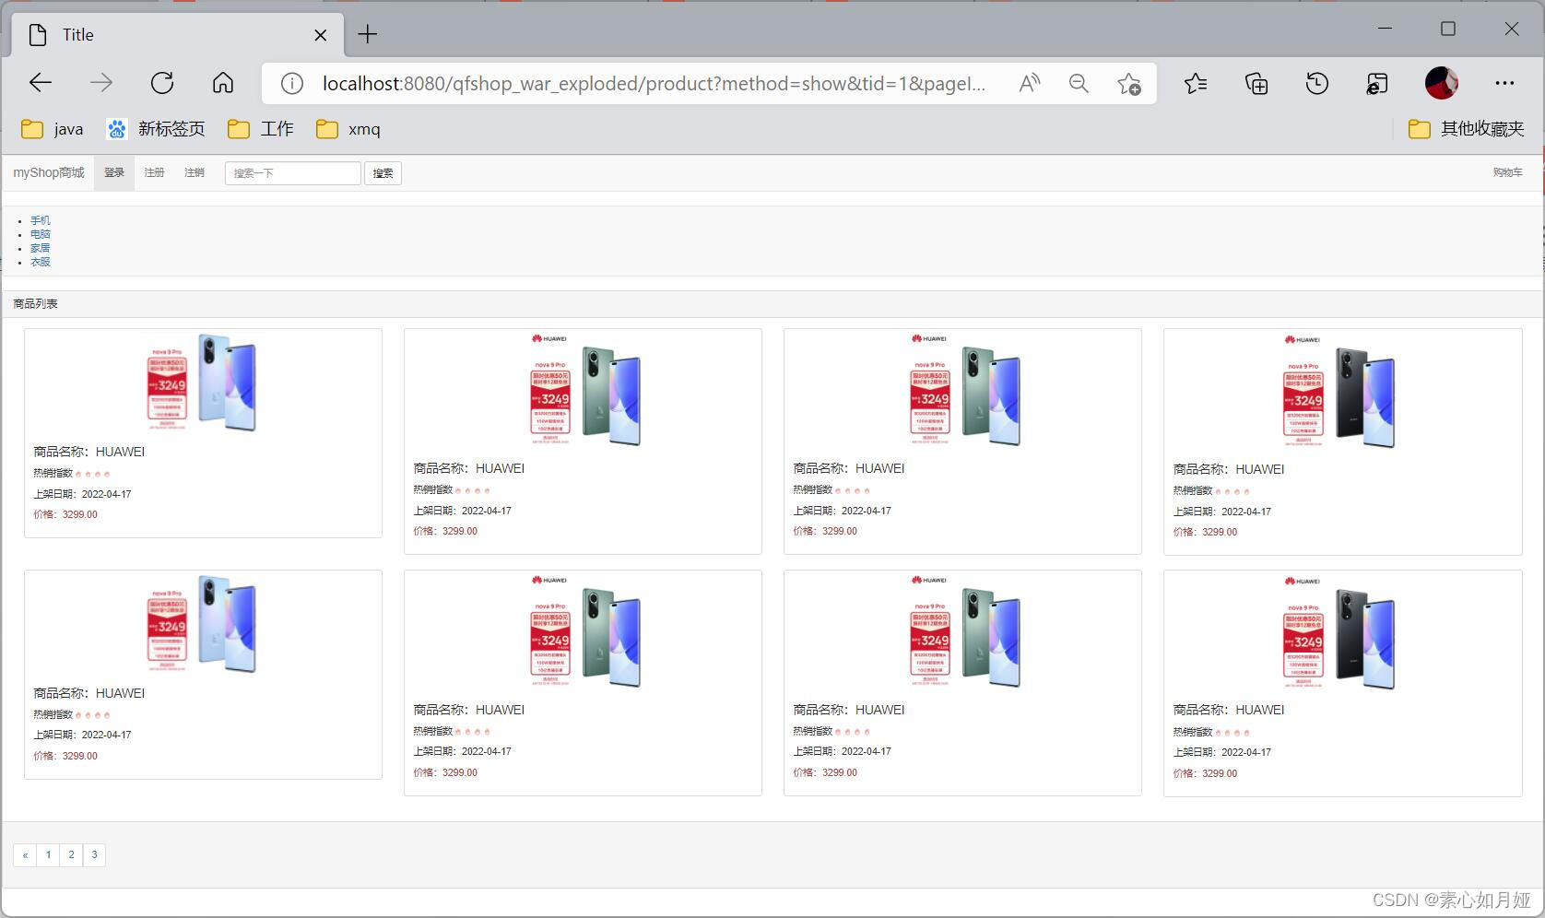Viewport: 1545px width, 918px height.
Task: Select the 电脑 category
Action: tap(41, 234)
